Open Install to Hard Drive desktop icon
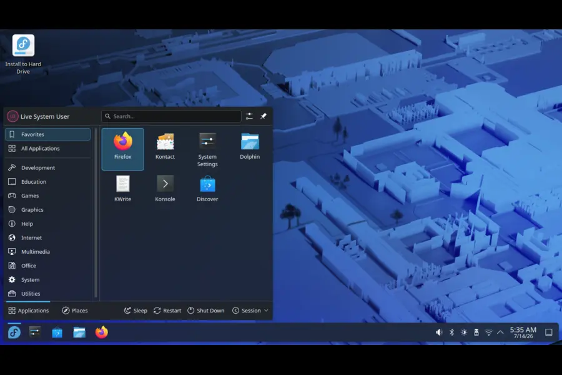This screenshot has width=562, height=375. point(23,54)
